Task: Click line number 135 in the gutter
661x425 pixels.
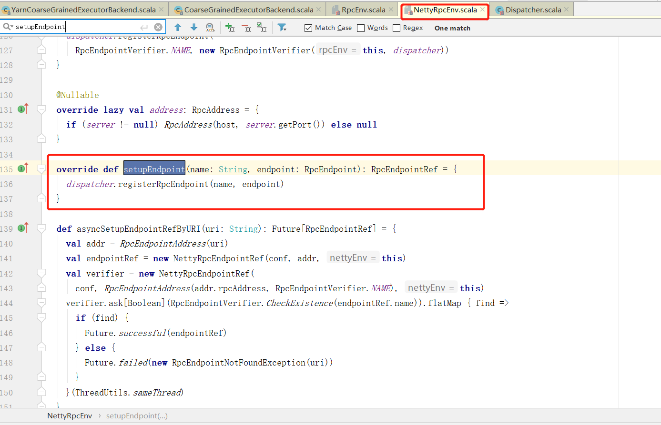Action: [x=7, y=169]
